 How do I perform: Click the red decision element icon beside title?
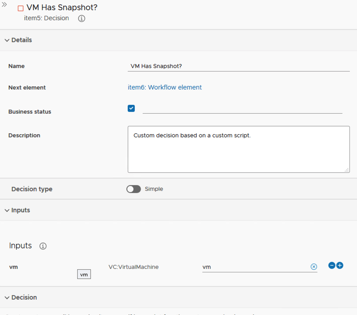tap(20, 8)
